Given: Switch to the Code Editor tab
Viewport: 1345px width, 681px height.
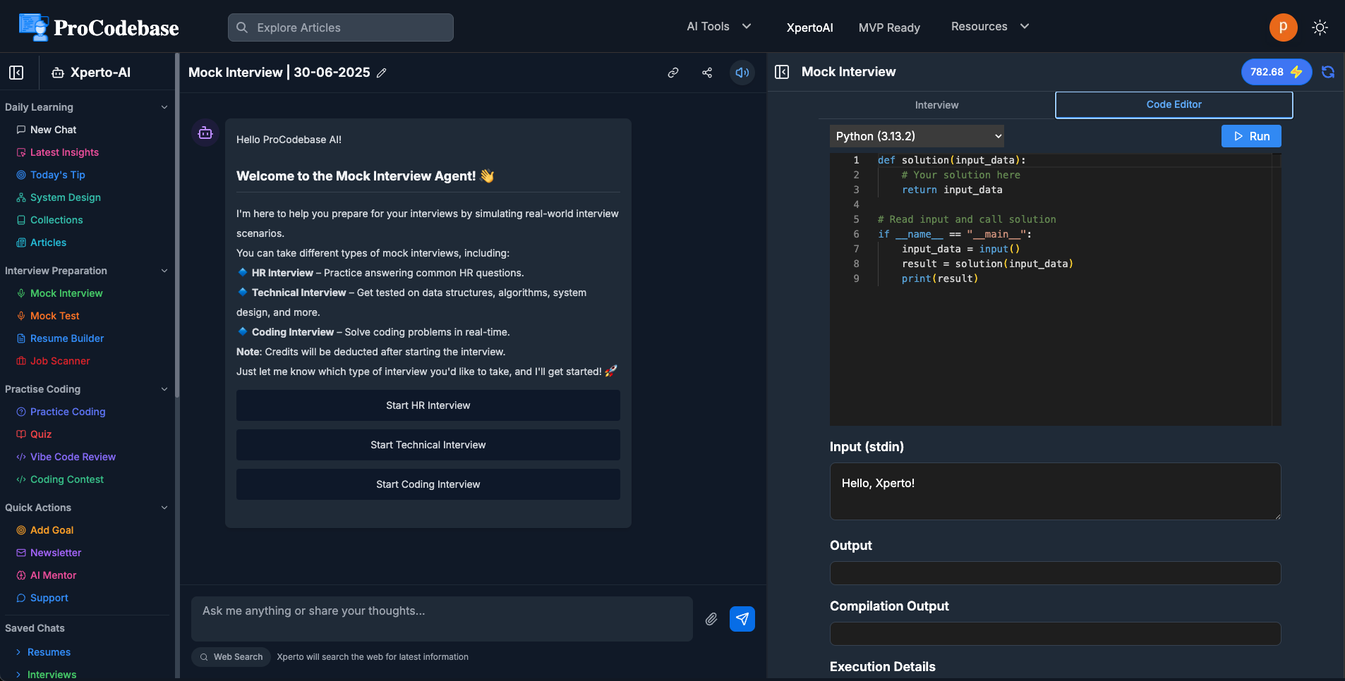Looking at the screenshot, I should click(x=1174, y=104).
